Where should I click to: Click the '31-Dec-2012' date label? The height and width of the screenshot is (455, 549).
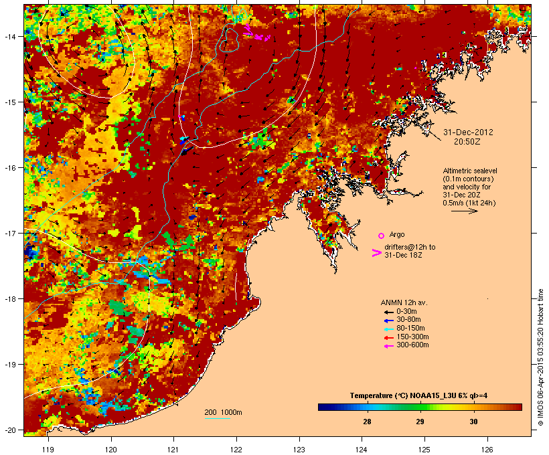click(x=468, y=132)
